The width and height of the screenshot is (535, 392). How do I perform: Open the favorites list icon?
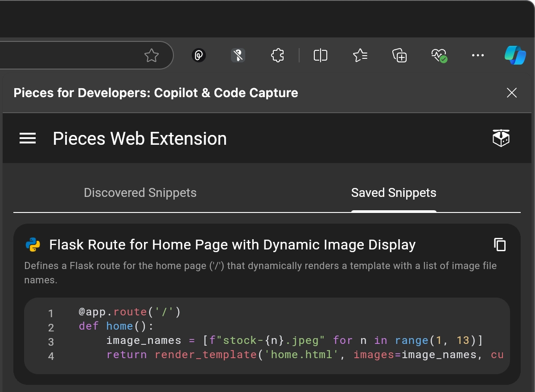point(360,55)
